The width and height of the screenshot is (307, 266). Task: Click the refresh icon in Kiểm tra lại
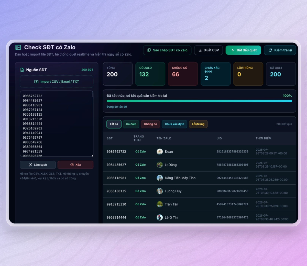click(x=270, y=50)
